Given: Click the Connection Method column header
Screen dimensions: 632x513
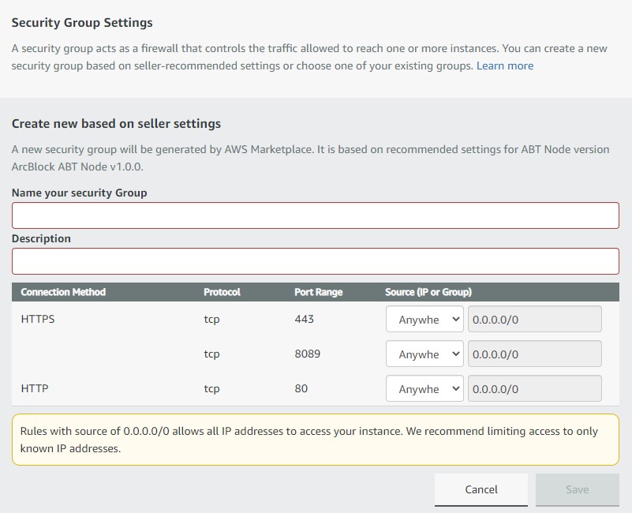Looking at the screenshot, I should (63, 292).
